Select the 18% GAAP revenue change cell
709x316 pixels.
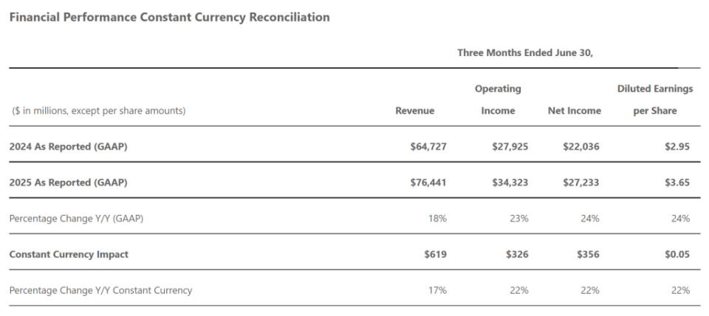(438, 219)
